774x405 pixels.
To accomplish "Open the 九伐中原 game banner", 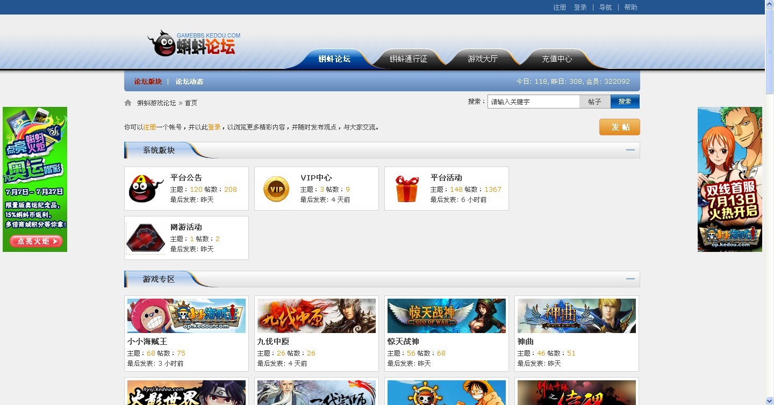I will pos(317,316).
